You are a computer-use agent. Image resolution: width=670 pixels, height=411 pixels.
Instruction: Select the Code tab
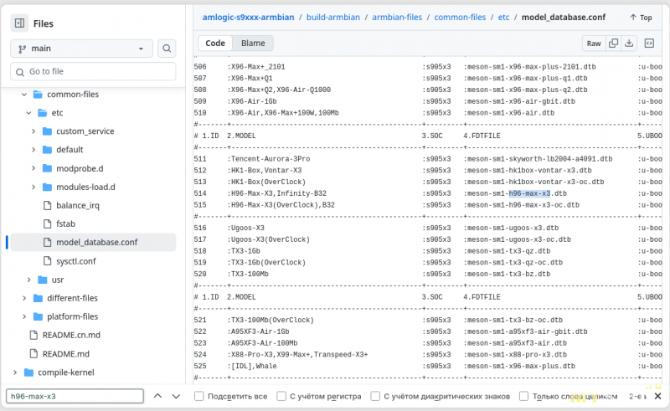coord(215,43)
